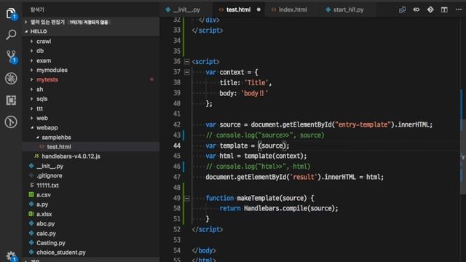Open the Explorer view in activity bar
This screenshot has width=466, height=262.
(x=11, y=14)
